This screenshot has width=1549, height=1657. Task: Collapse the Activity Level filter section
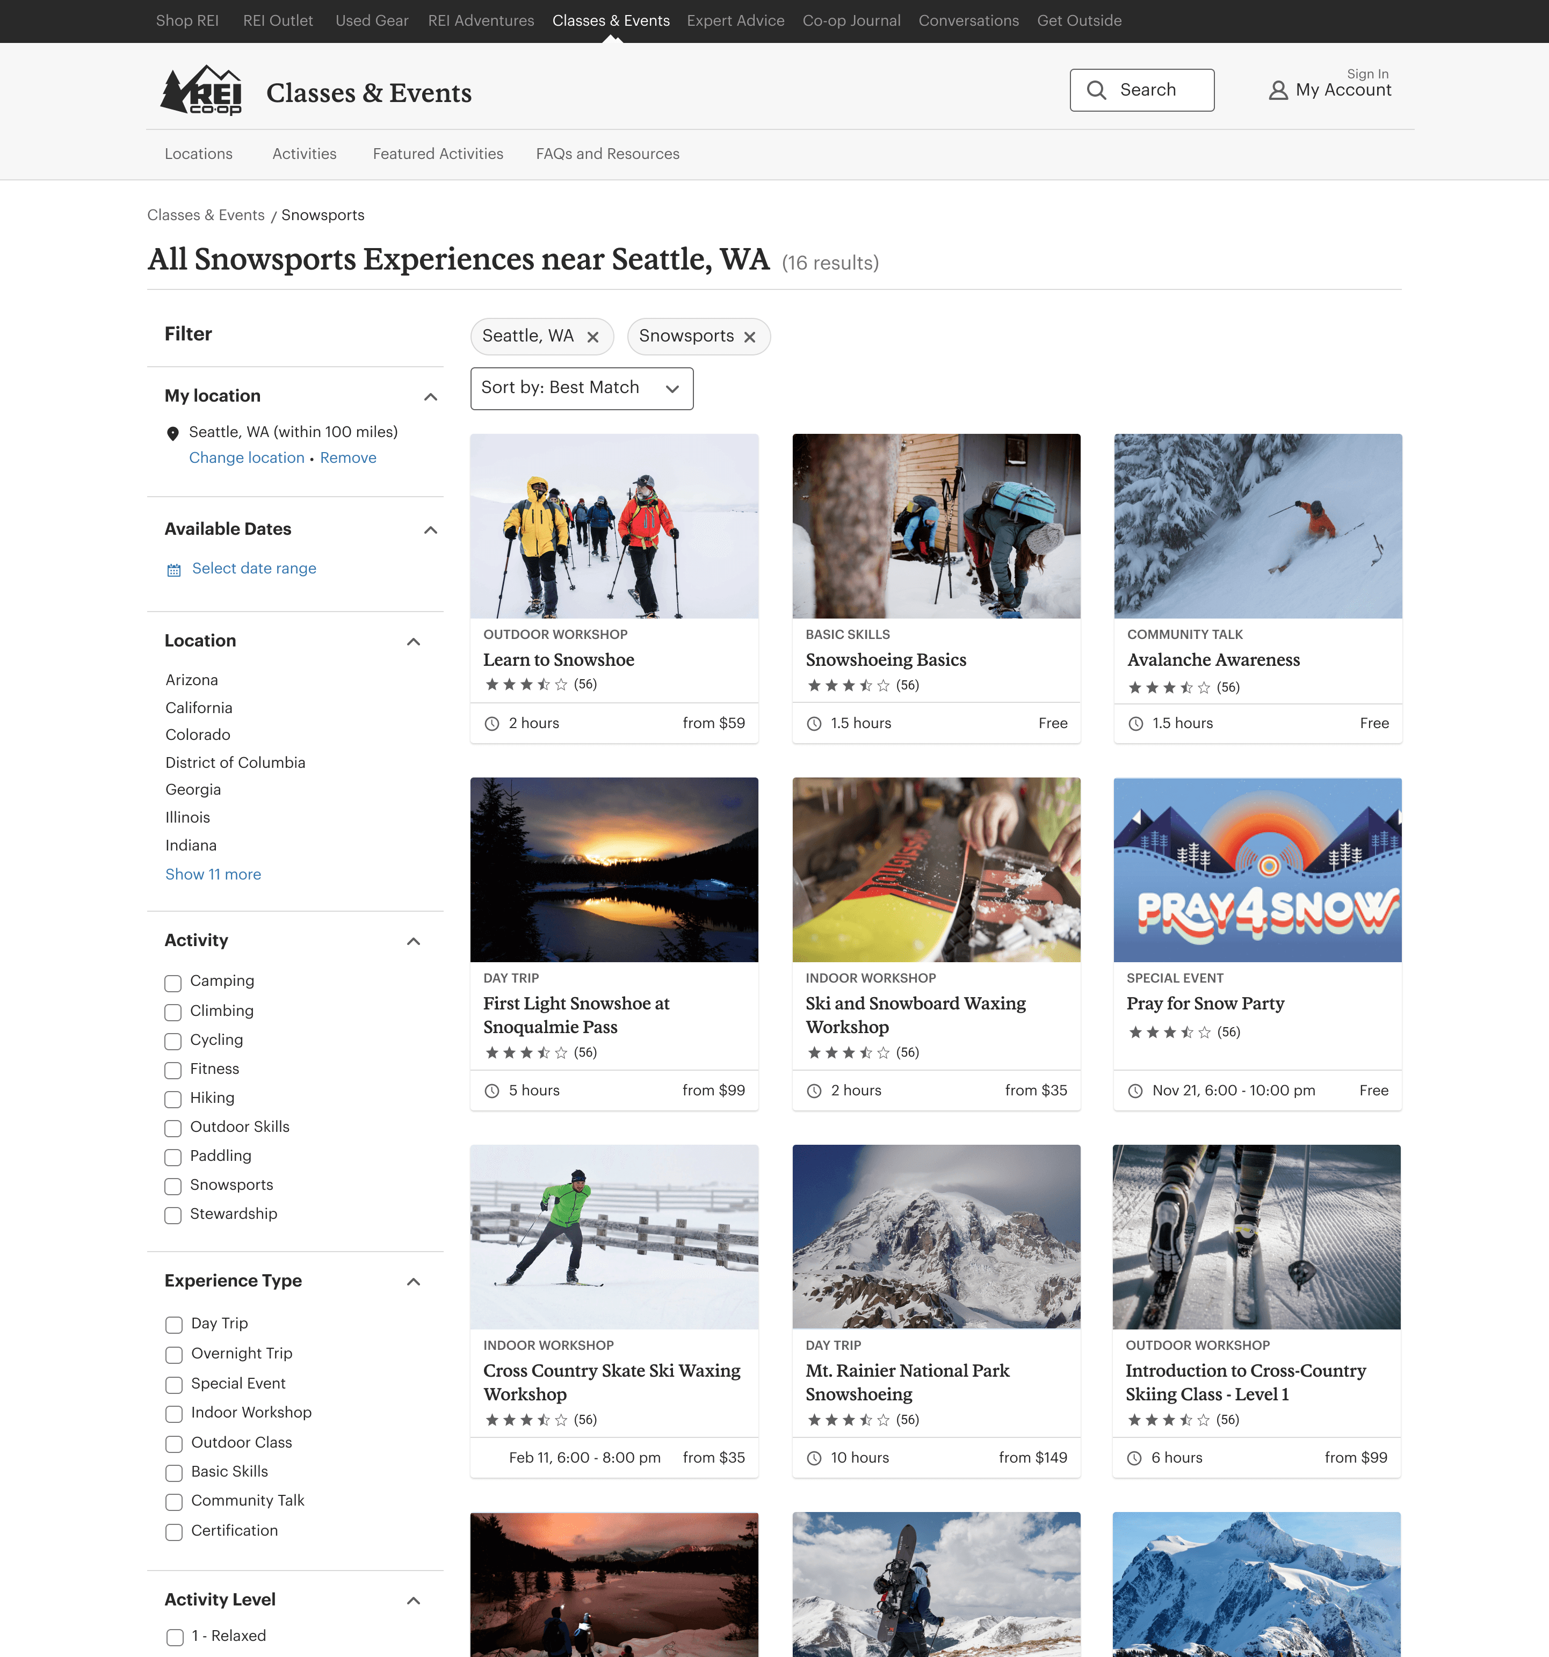click(412, 1600)
